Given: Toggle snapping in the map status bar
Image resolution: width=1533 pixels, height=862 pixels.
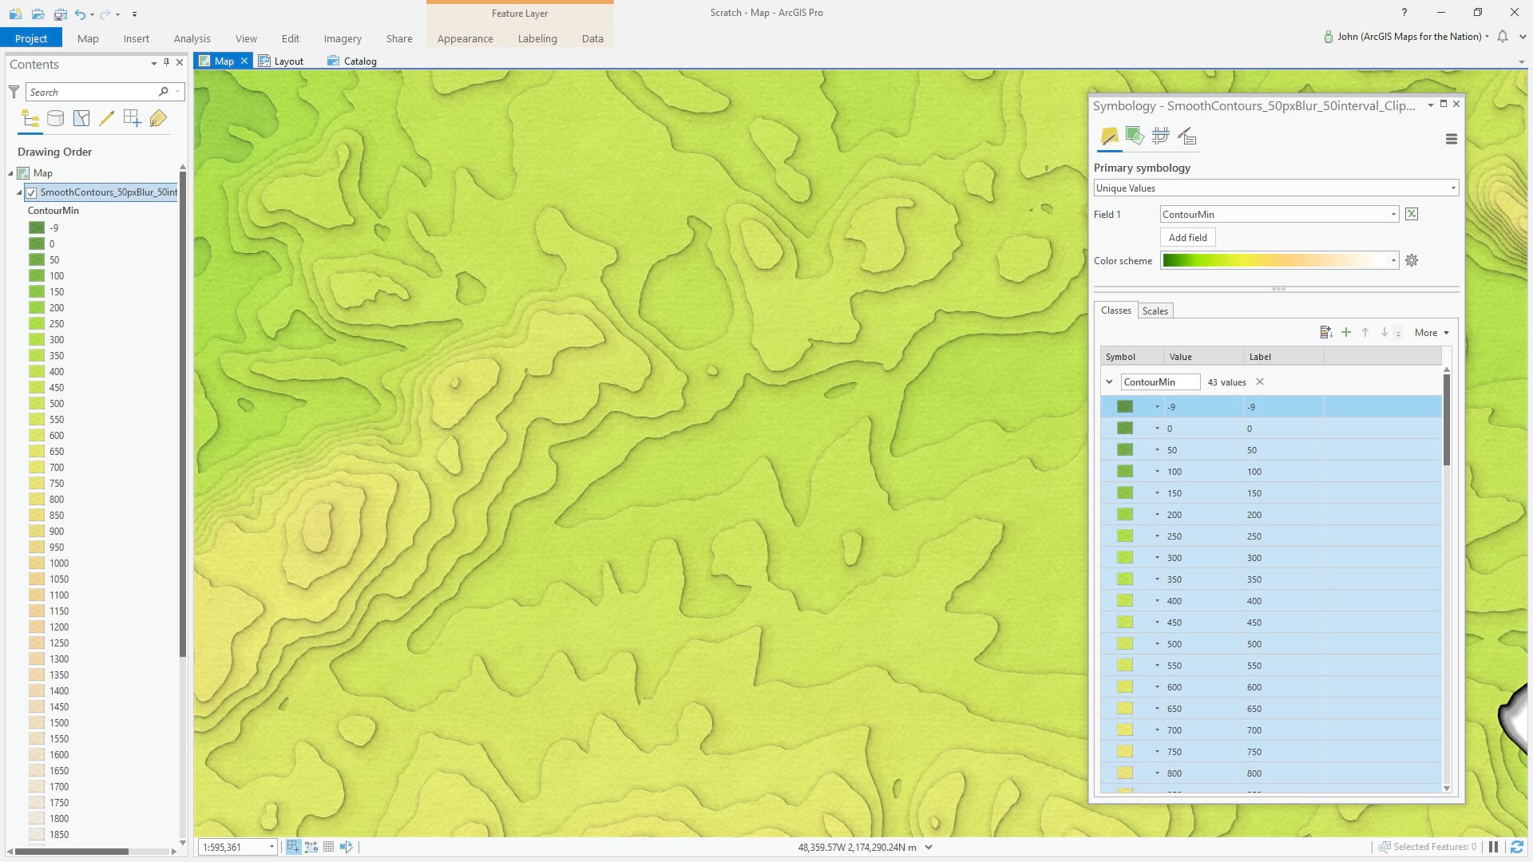Looking at the screenshot, I should click(293, 847).
